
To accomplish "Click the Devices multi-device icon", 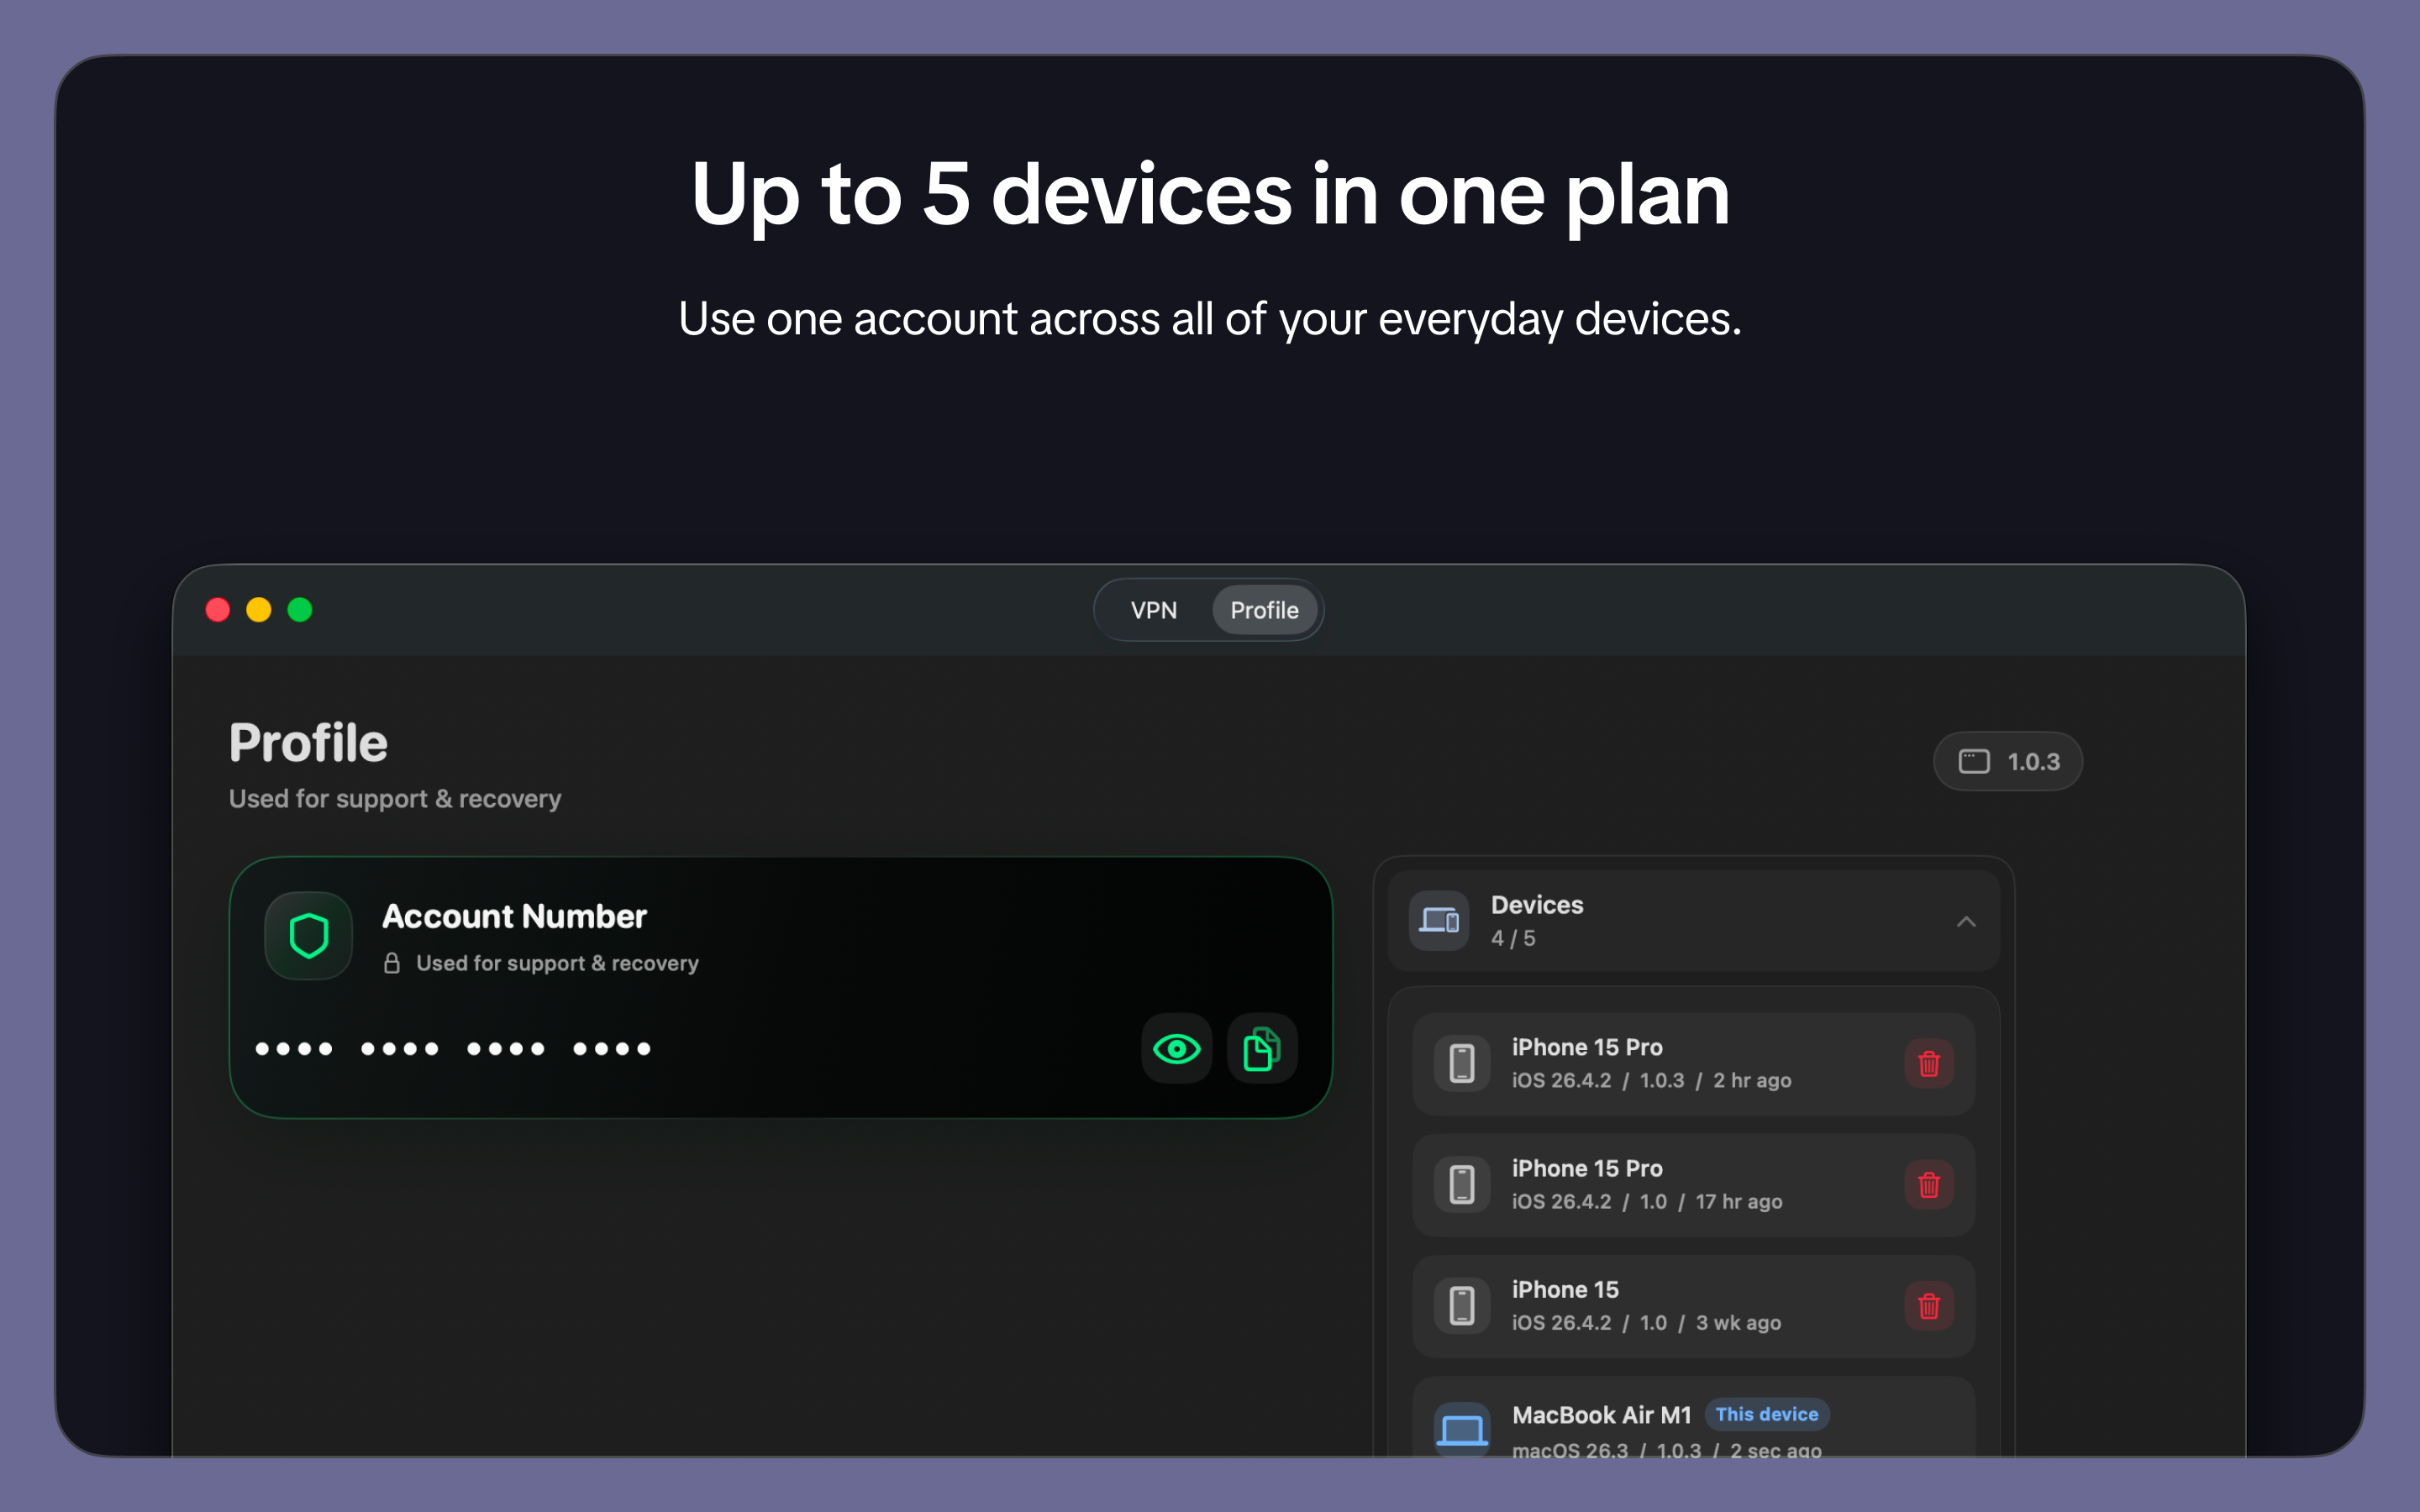I will pos(1438,920).
